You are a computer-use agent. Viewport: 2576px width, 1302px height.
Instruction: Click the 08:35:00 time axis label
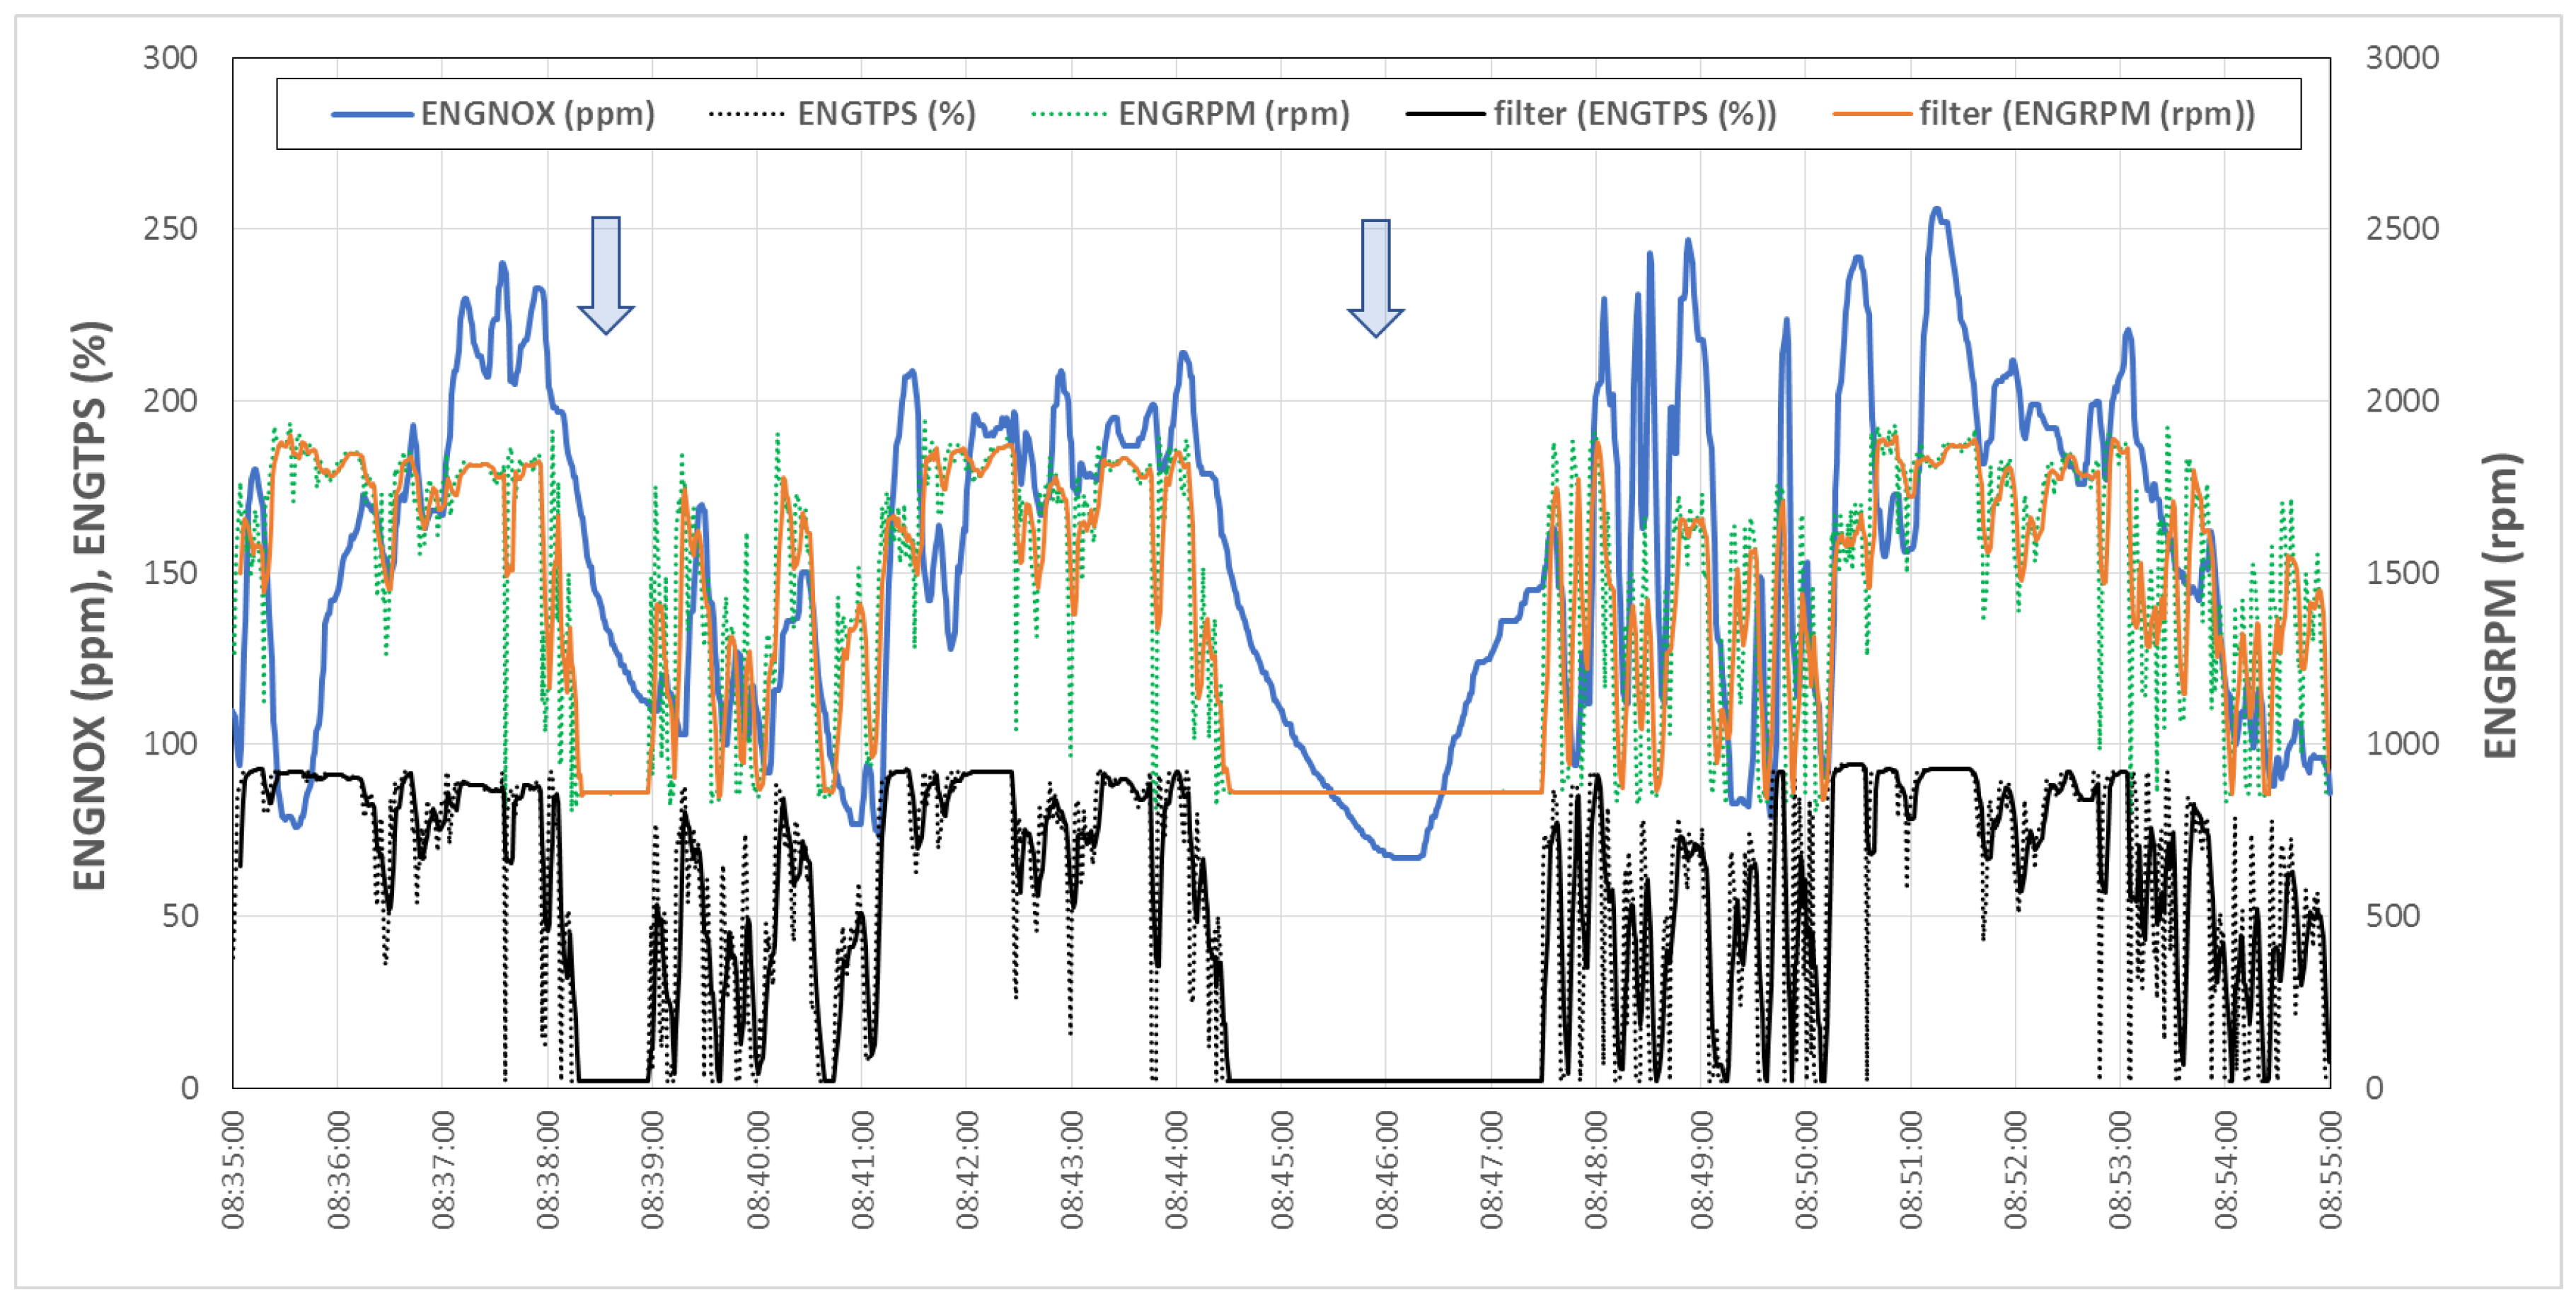(233, 1169)
